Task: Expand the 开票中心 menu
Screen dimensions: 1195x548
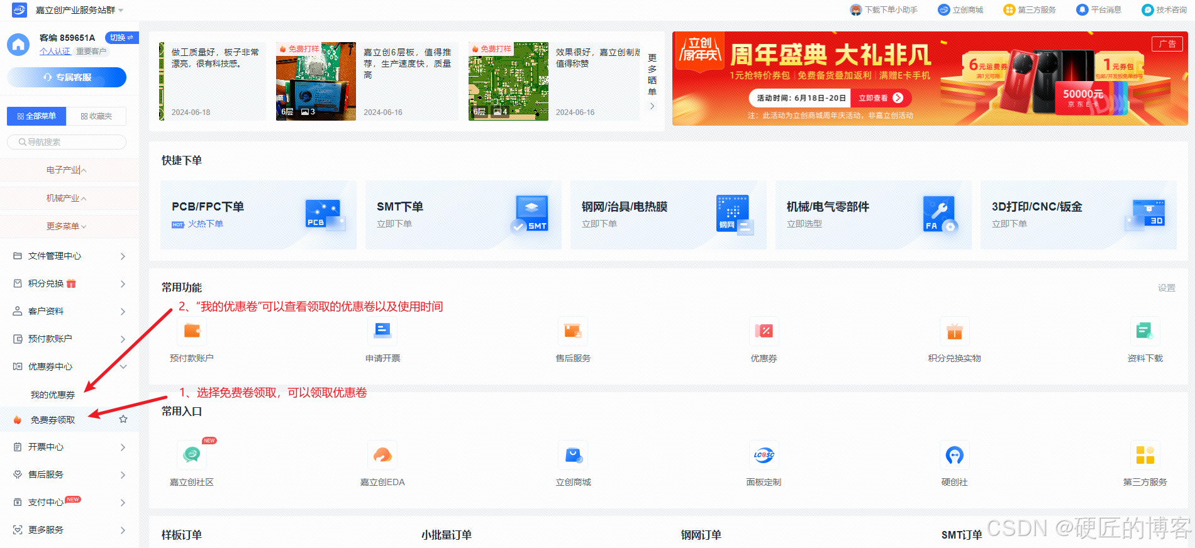Action: coord(69,447)
